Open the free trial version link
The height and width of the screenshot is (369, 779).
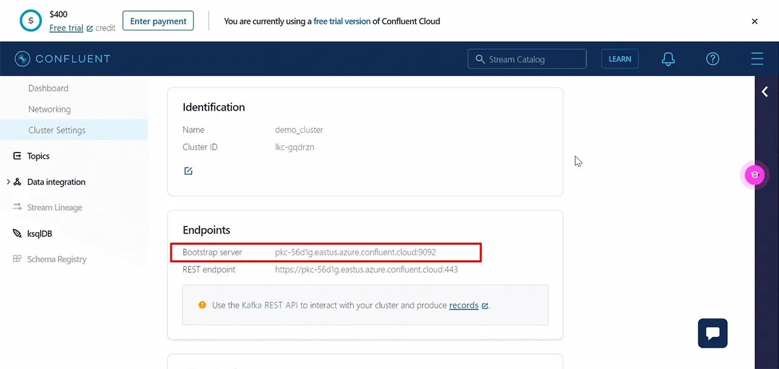click(342, 21)
